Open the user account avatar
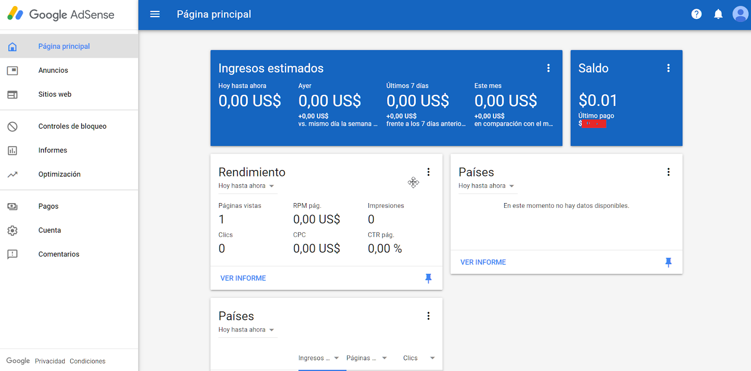Viewport: 751px width, 371px height. pyautogui.click(x=740, y=14)
